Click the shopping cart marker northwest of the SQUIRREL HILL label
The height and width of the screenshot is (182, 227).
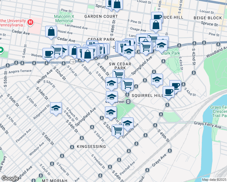(x=127, y=85)
